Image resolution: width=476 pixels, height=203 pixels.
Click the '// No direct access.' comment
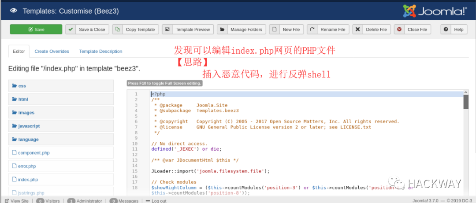point(179,144)
